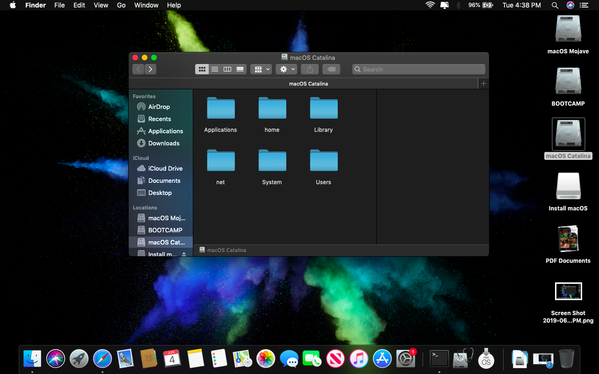This screenshot has width=599, height=374.
Task: Click the Share toolbar button
Action: (x=310, y=69)
